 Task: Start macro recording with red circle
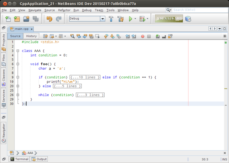(x=142, y=36)
